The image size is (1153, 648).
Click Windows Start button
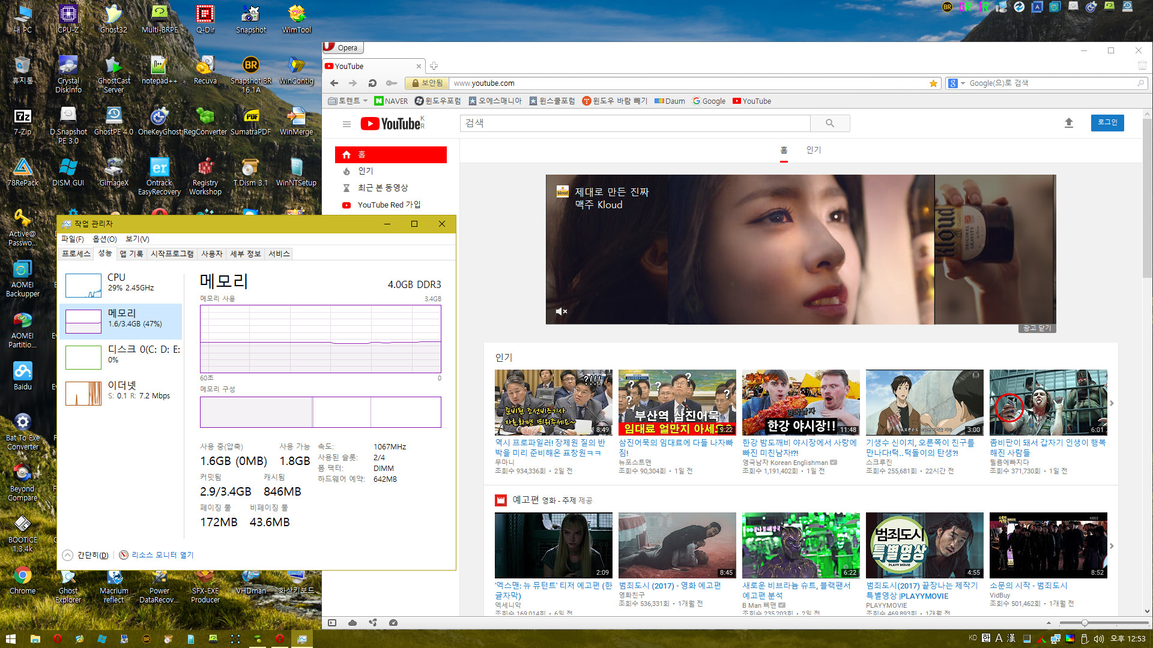[x=11, y=639]
